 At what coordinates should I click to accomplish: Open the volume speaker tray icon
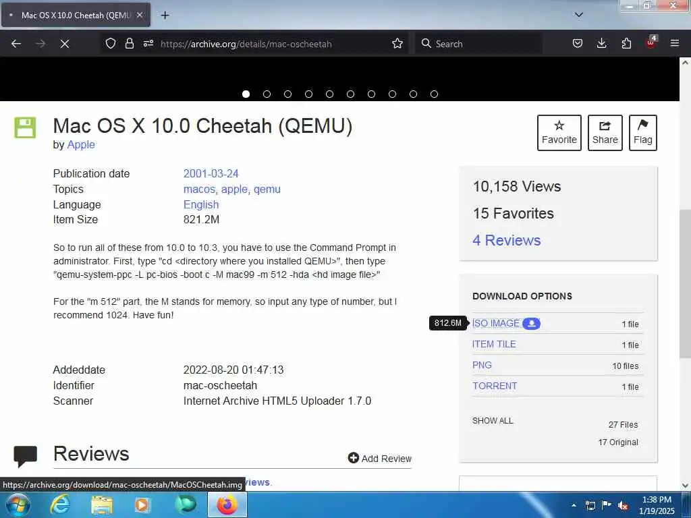click(623, 506)
